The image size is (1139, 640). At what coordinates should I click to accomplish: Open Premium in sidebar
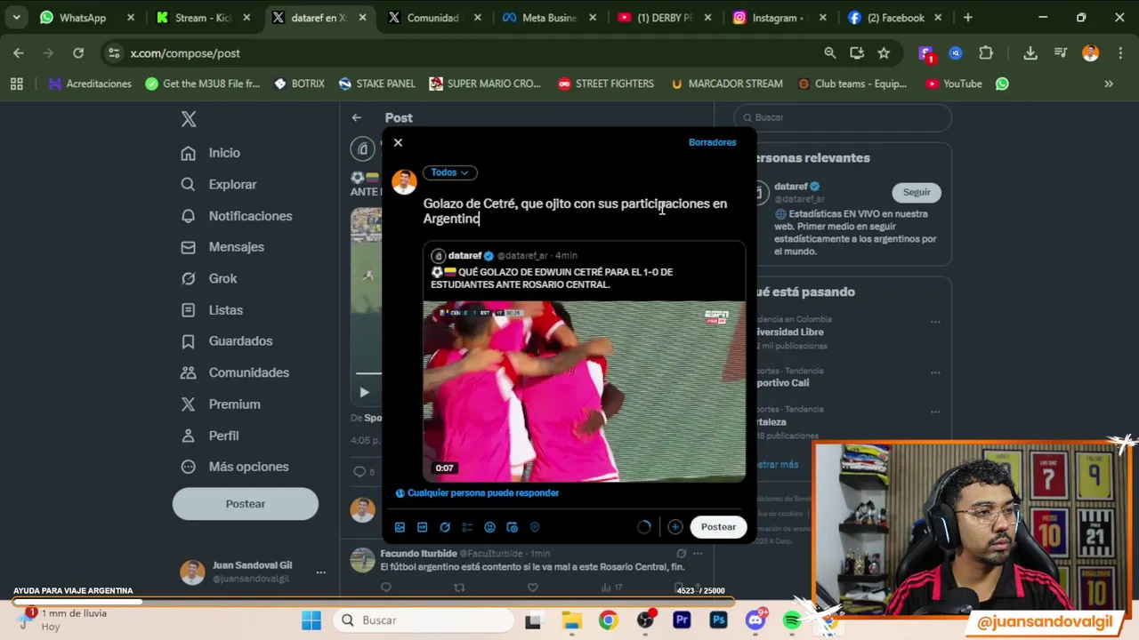pyautogui.click(x=221, y=404)
